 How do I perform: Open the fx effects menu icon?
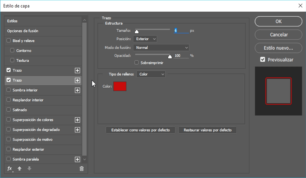click(10, 169)
